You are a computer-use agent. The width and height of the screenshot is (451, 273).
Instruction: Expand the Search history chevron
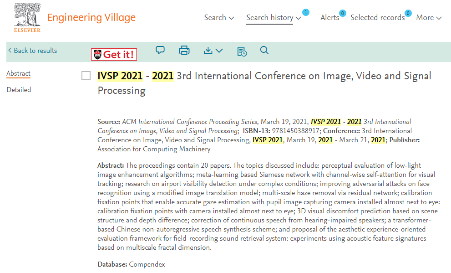(298, 18)
